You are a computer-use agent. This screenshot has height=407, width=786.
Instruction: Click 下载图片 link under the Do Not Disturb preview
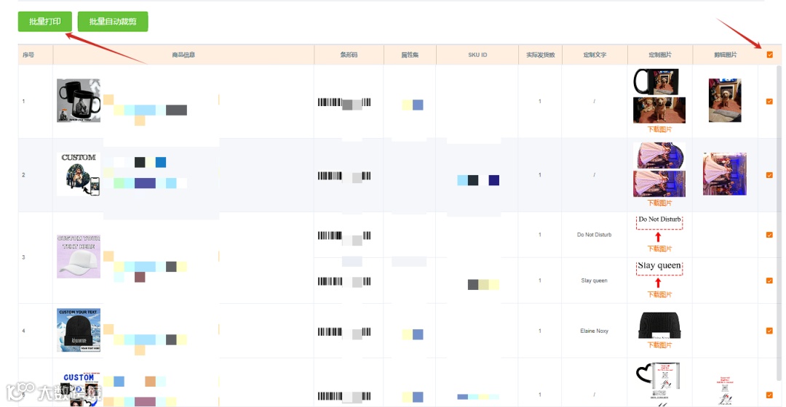tap(659, 249)
